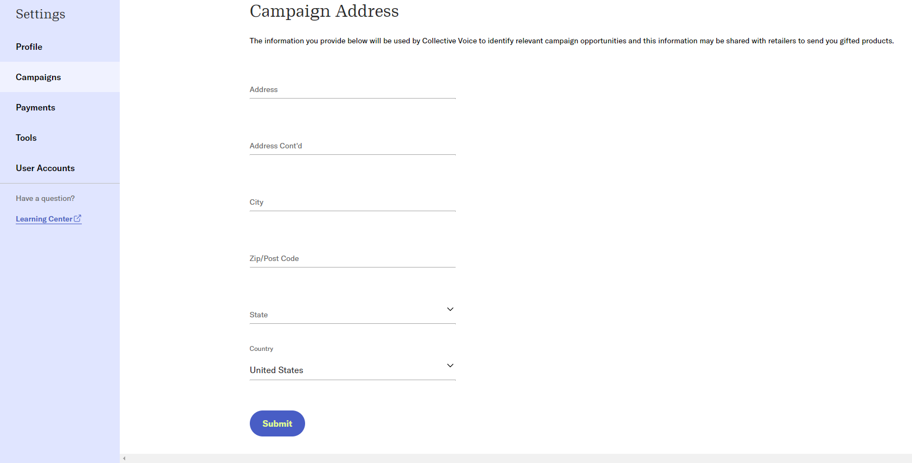Viewport: 912px width, 463px height.
Task: Click the external link icon beside Learning Center
Action: click(x=77, y=218)
